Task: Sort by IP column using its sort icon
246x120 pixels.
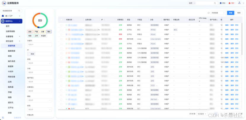Action: [104, 20]
